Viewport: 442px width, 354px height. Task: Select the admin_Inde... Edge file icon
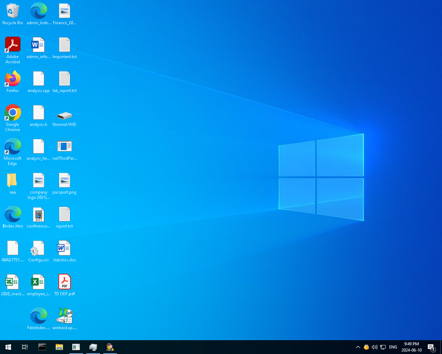[x=39, y=14]
